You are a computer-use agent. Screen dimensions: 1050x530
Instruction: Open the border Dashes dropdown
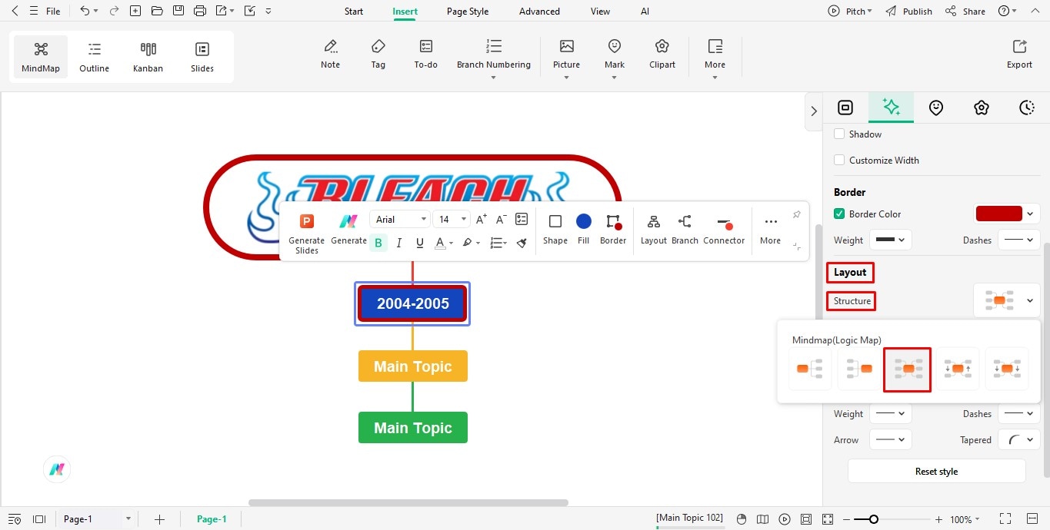1018,240
